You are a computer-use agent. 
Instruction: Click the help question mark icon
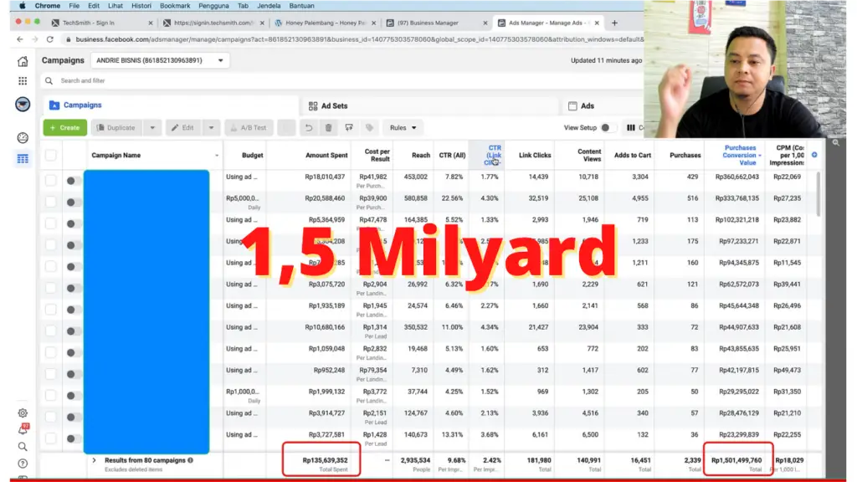click(x=23, y=463)
